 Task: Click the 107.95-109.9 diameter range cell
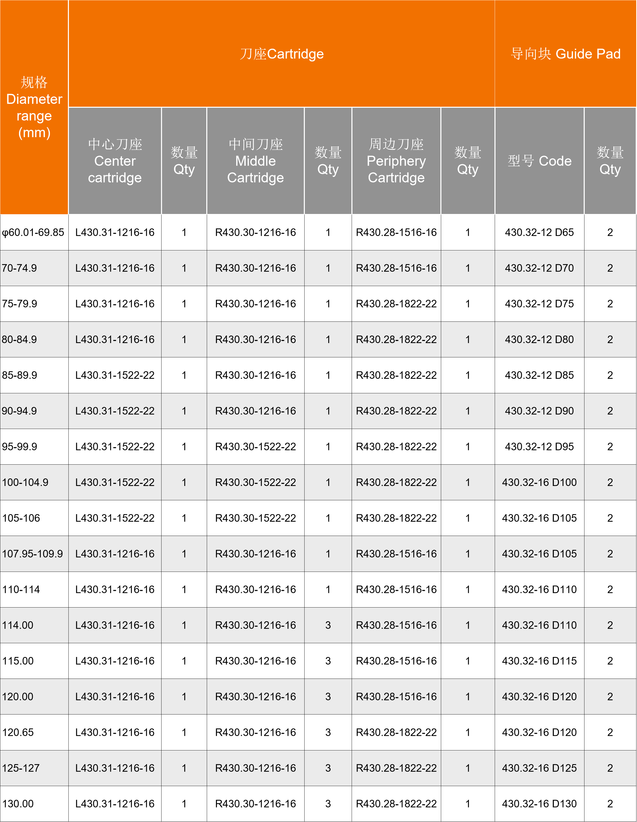pos(32,554)
